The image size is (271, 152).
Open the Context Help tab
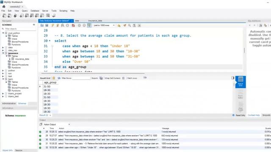point(254,115)
